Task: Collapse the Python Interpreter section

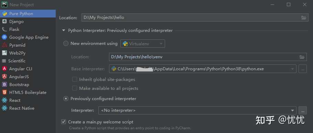Action: pyautogui.click(x=64, y=31)
